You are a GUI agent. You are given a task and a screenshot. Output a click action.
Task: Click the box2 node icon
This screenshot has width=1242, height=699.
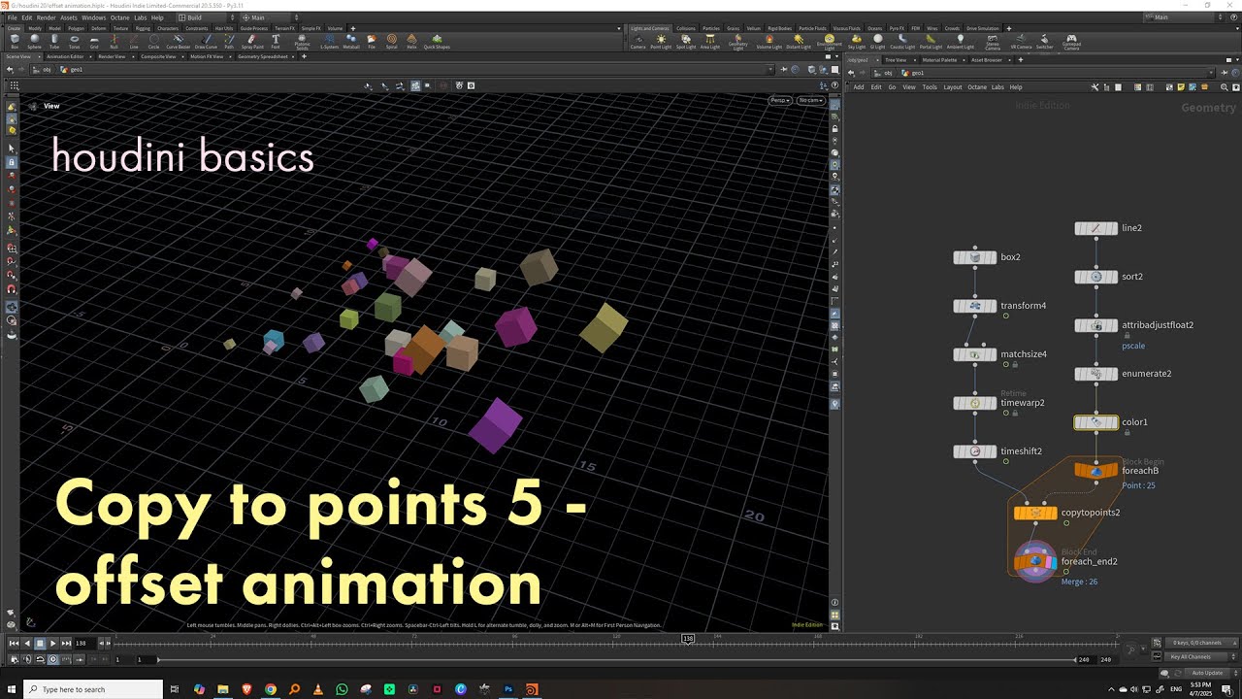tap(975, 257)
